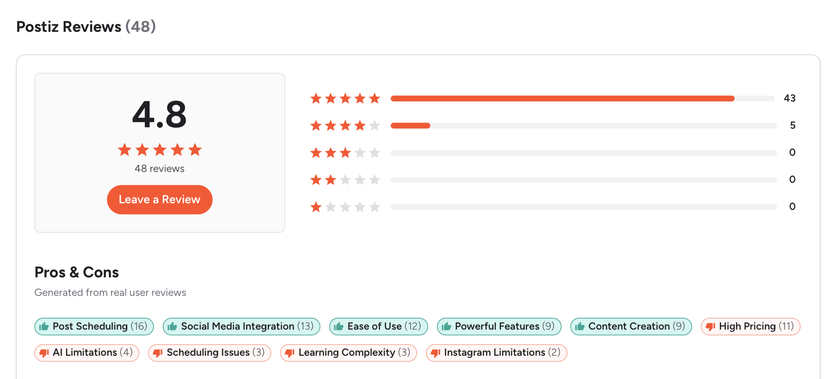Image resolution: width=839 pixels, height=379 pixels.
Task: Click the thumbs-down icon on AI Limitations tag
Action: (x=44, y=352)
